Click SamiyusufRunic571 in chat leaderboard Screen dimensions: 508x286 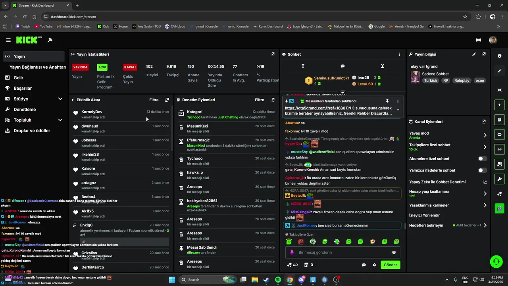click(331, 78)
